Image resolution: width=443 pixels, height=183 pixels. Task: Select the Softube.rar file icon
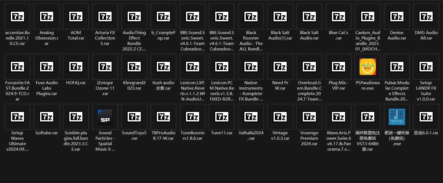pyautogui.click(x=47, y=117)
